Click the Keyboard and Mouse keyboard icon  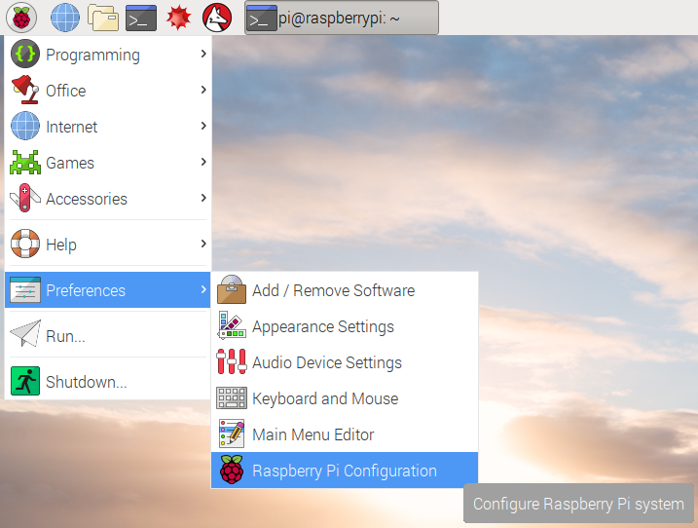[x=232, y=397]
